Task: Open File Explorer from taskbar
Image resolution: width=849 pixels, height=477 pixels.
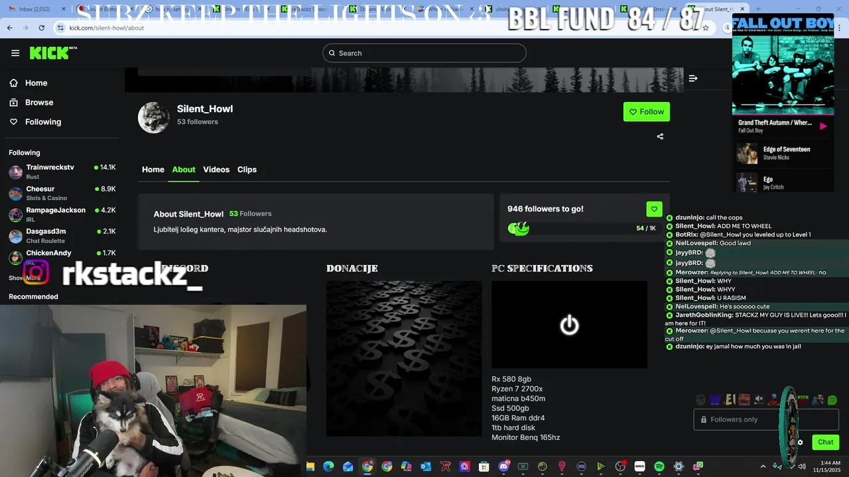Action: pyautogui.click(x=310, y=466)
